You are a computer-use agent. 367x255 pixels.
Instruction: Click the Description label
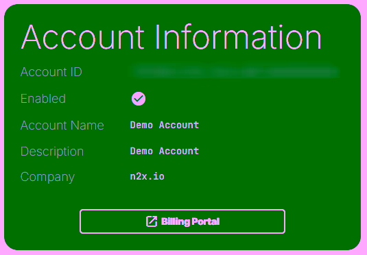point(52,151)
